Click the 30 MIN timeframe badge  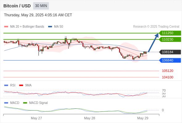41,6
